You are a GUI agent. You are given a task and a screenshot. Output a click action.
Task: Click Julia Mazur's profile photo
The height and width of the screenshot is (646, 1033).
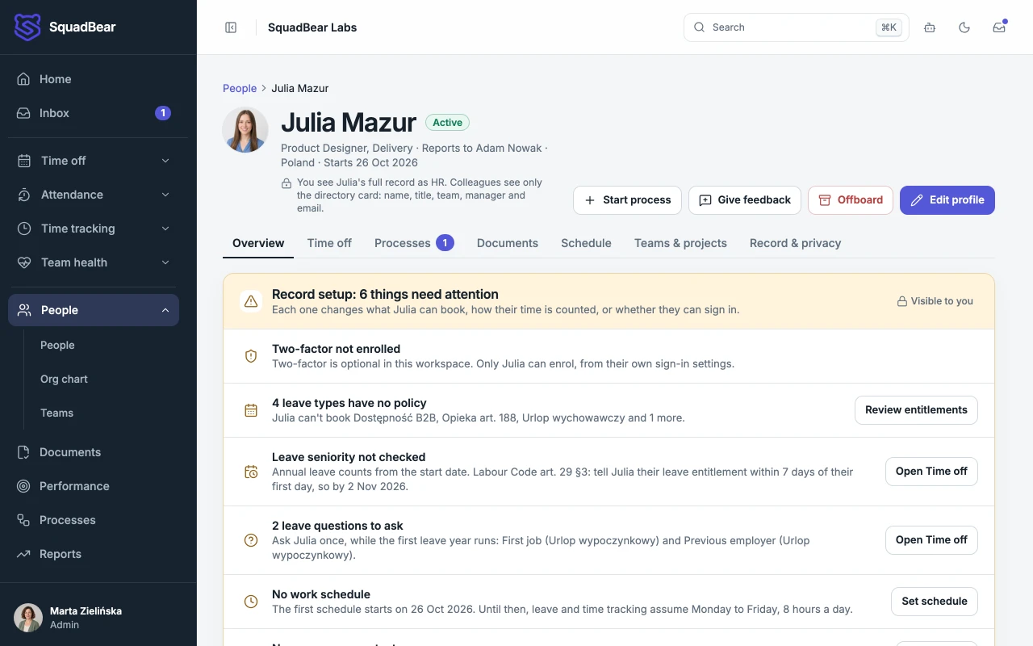[x=245, y=130]
